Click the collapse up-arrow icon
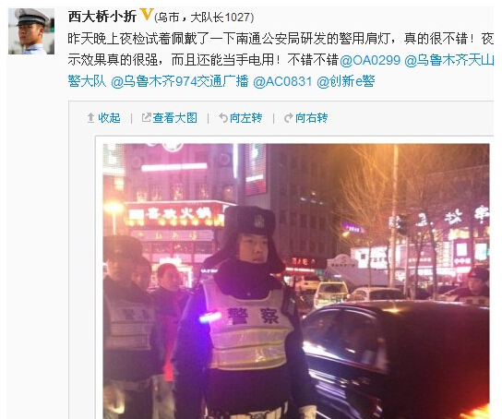This screenshot has height=419, width=502. tap(90, 118)
